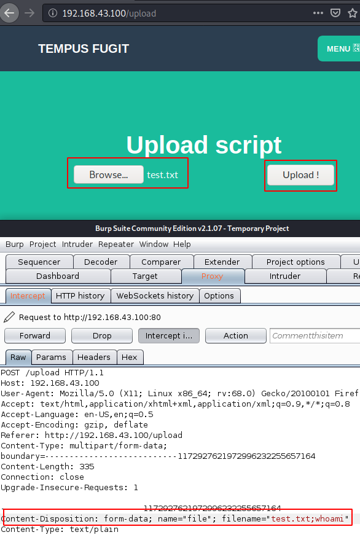Switch to the Intruder tool tab

point(285,276)
